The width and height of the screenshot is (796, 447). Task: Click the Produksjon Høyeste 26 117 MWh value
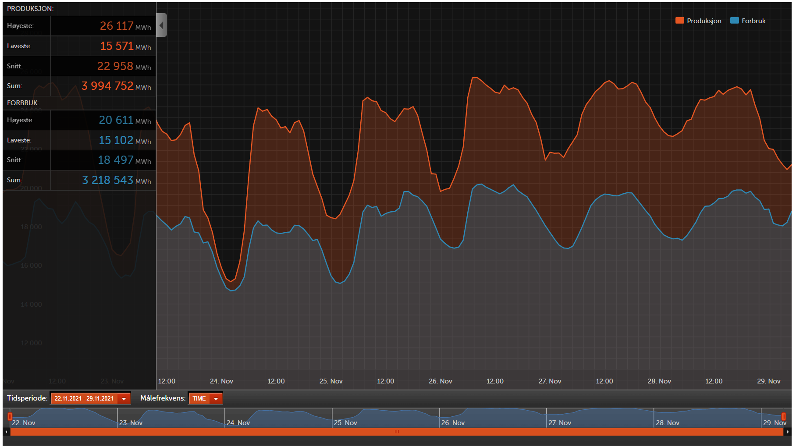click(125, 26)
